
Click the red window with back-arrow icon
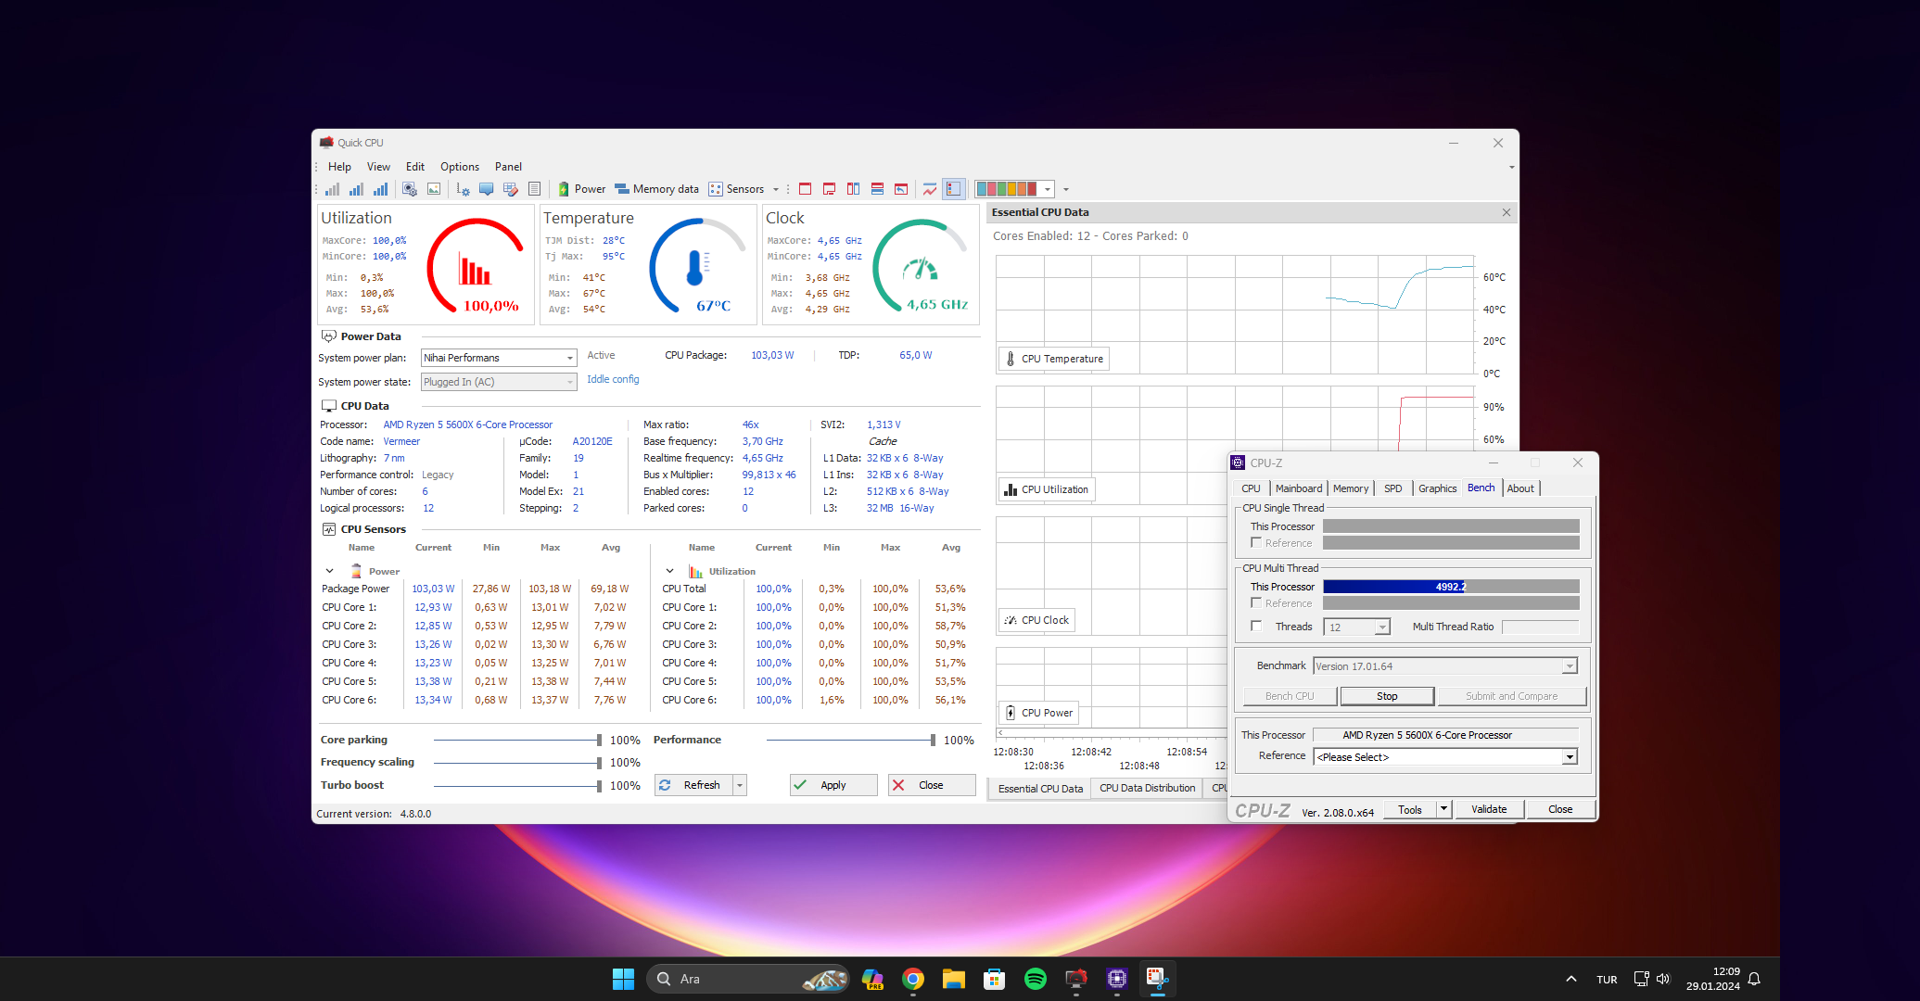(x=901, y=189)
